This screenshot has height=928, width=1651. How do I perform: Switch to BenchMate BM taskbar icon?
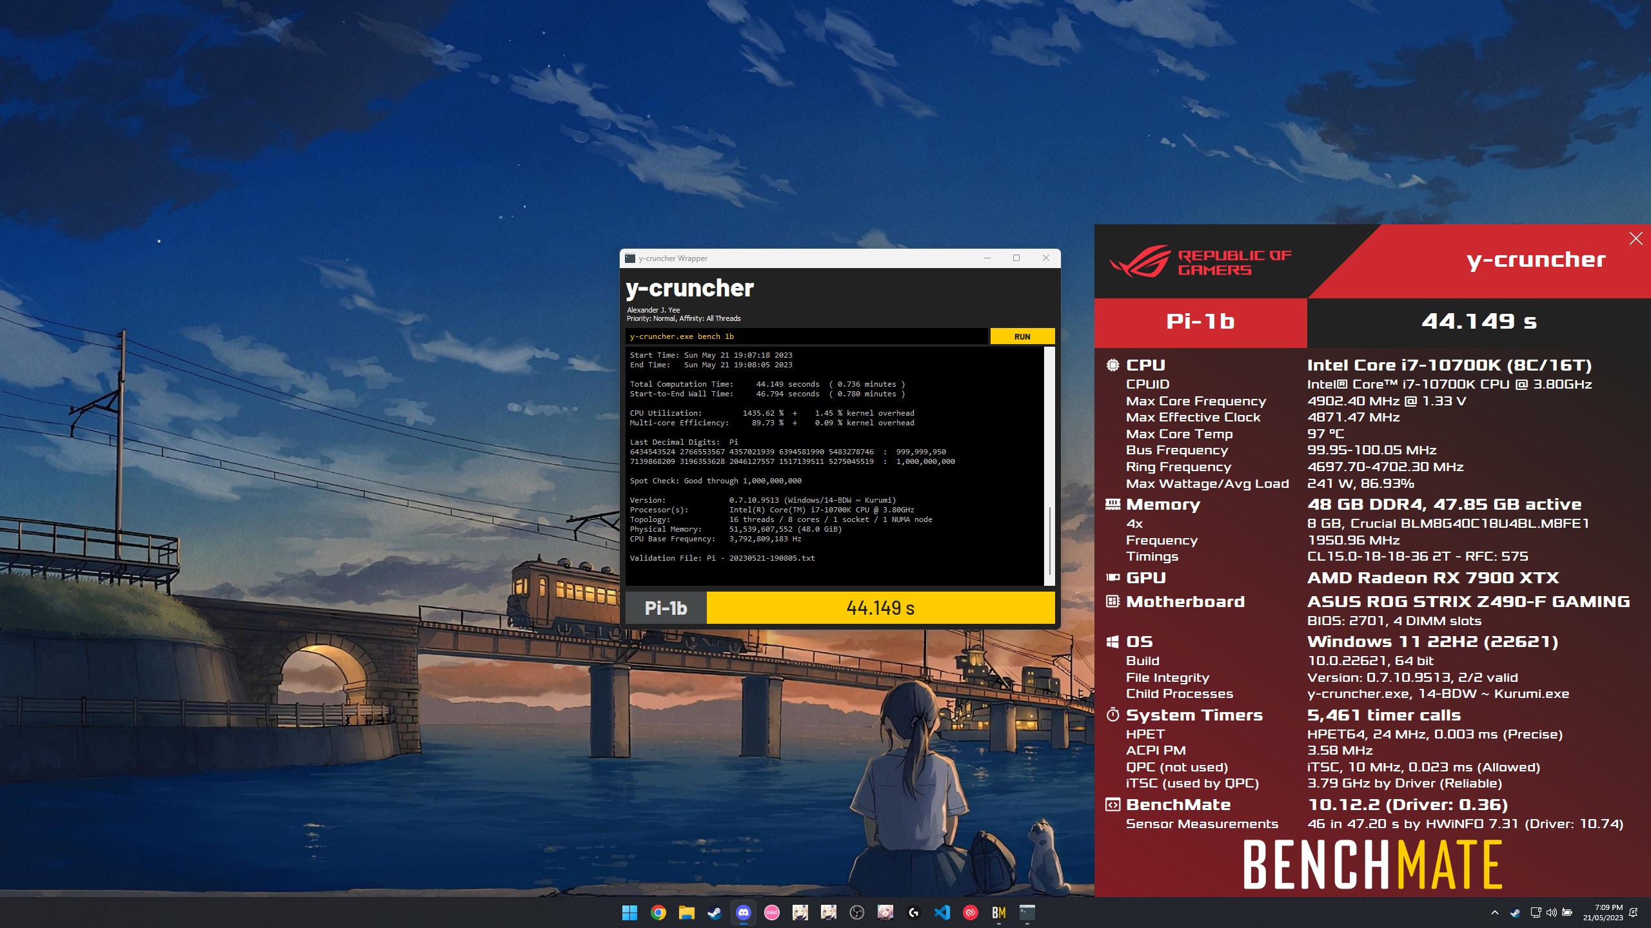[998, 913]
